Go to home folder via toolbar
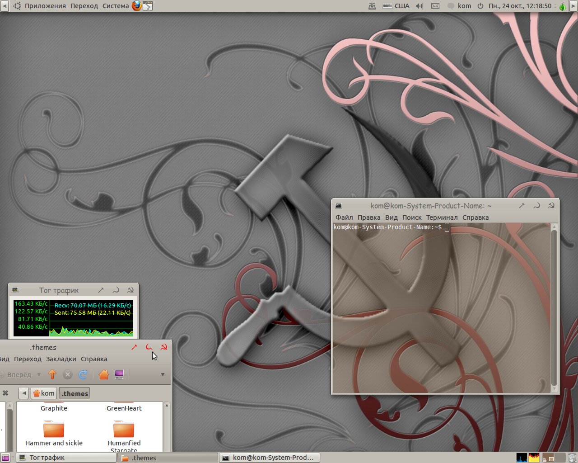The height and width of the screenshot is (463, 578). click(x=104, y=374)
